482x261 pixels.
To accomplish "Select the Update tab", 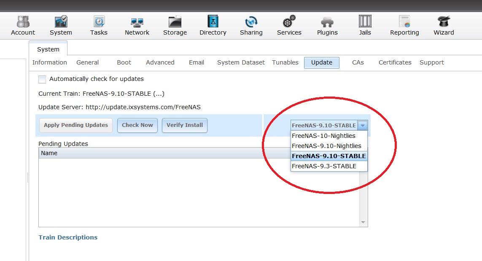I will tap(321, 63).
